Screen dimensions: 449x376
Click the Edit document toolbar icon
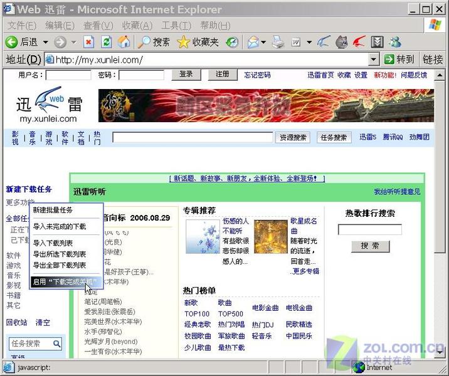296,43
